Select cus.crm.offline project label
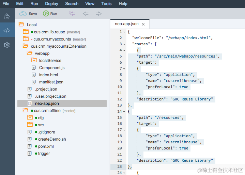 (47, 111)
